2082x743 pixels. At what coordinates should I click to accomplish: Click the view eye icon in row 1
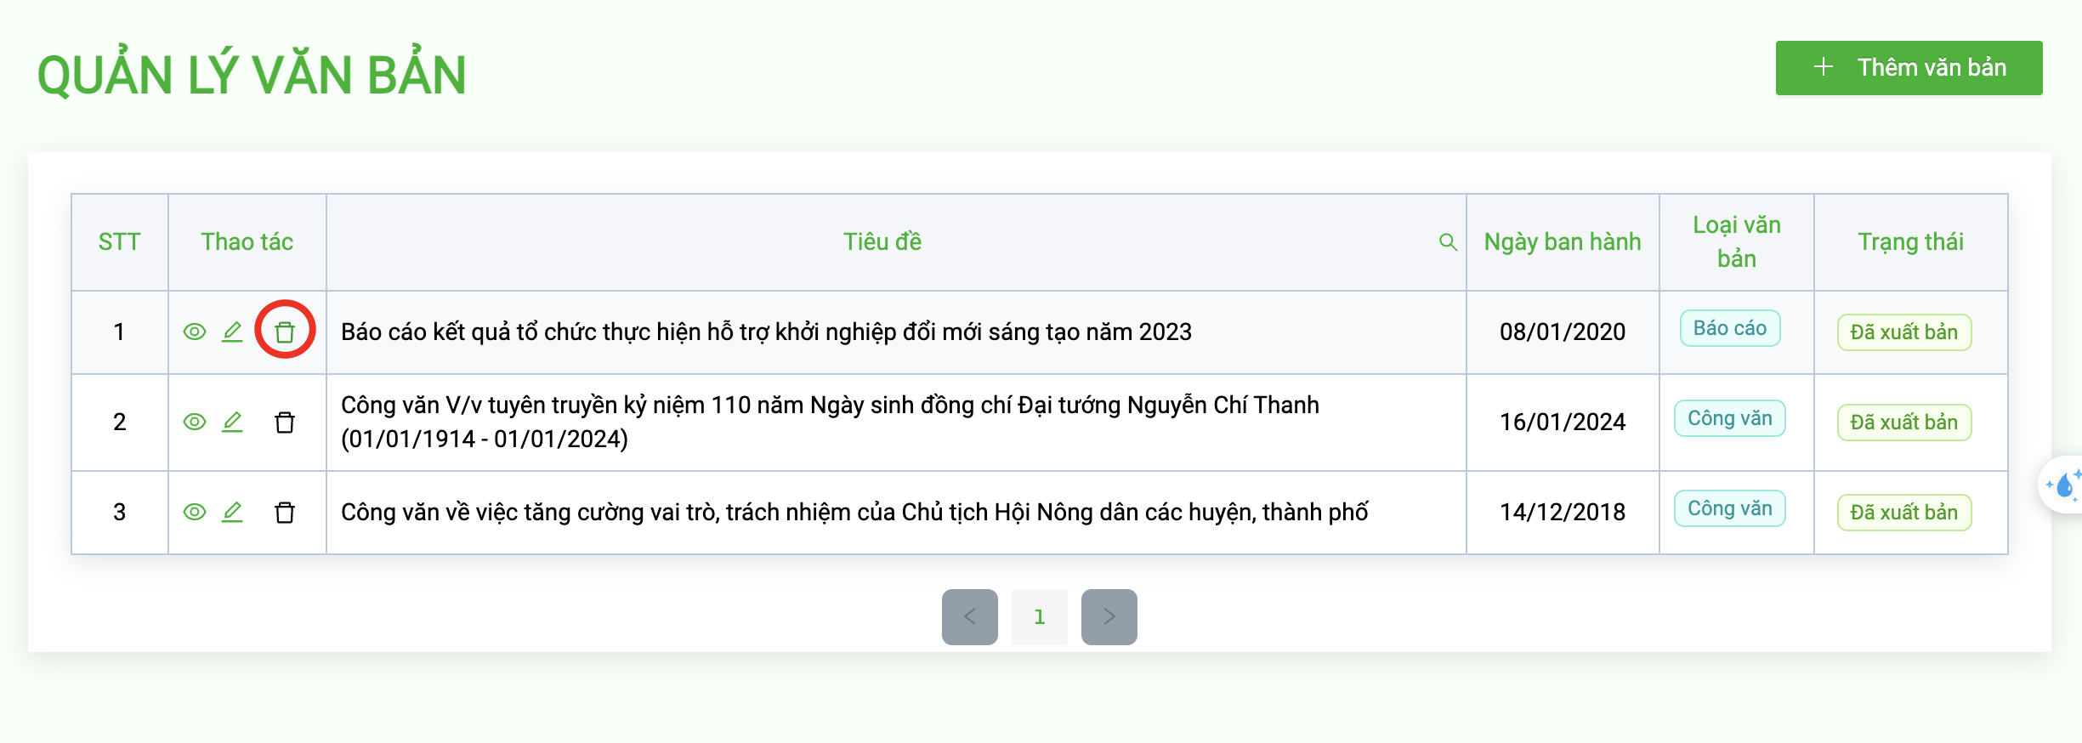[x=195, y=332]
